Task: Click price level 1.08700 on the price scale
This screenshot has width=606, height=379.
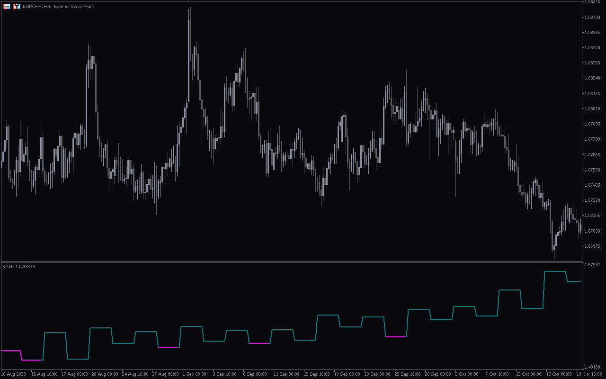Action: [x=592, y=17]
